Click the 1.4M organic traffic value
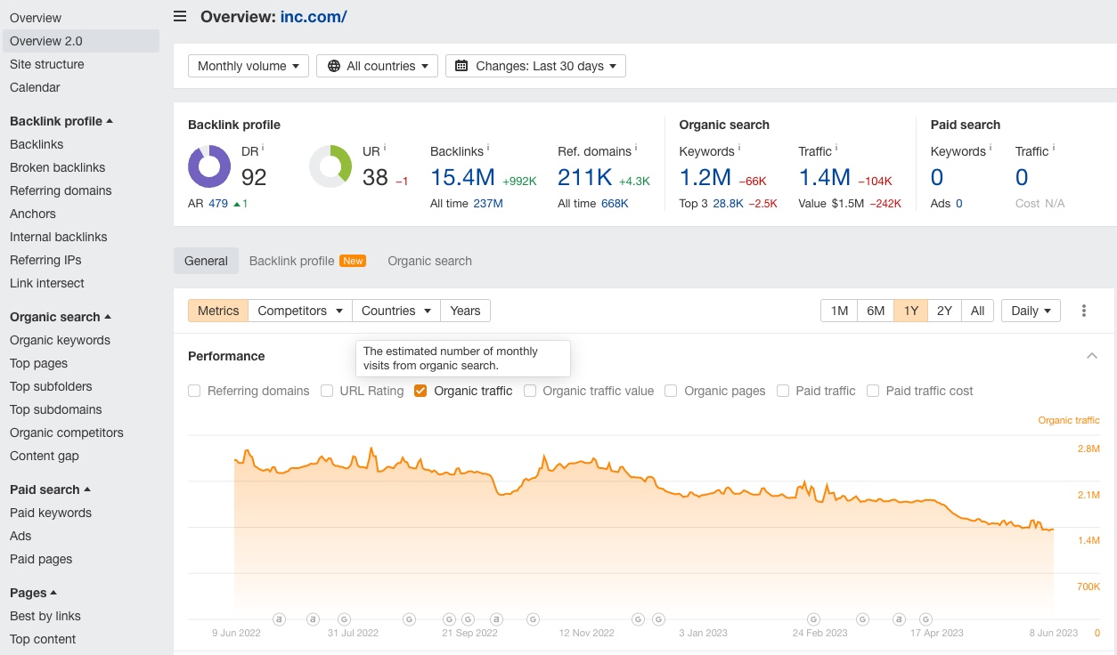 [825, 177]
